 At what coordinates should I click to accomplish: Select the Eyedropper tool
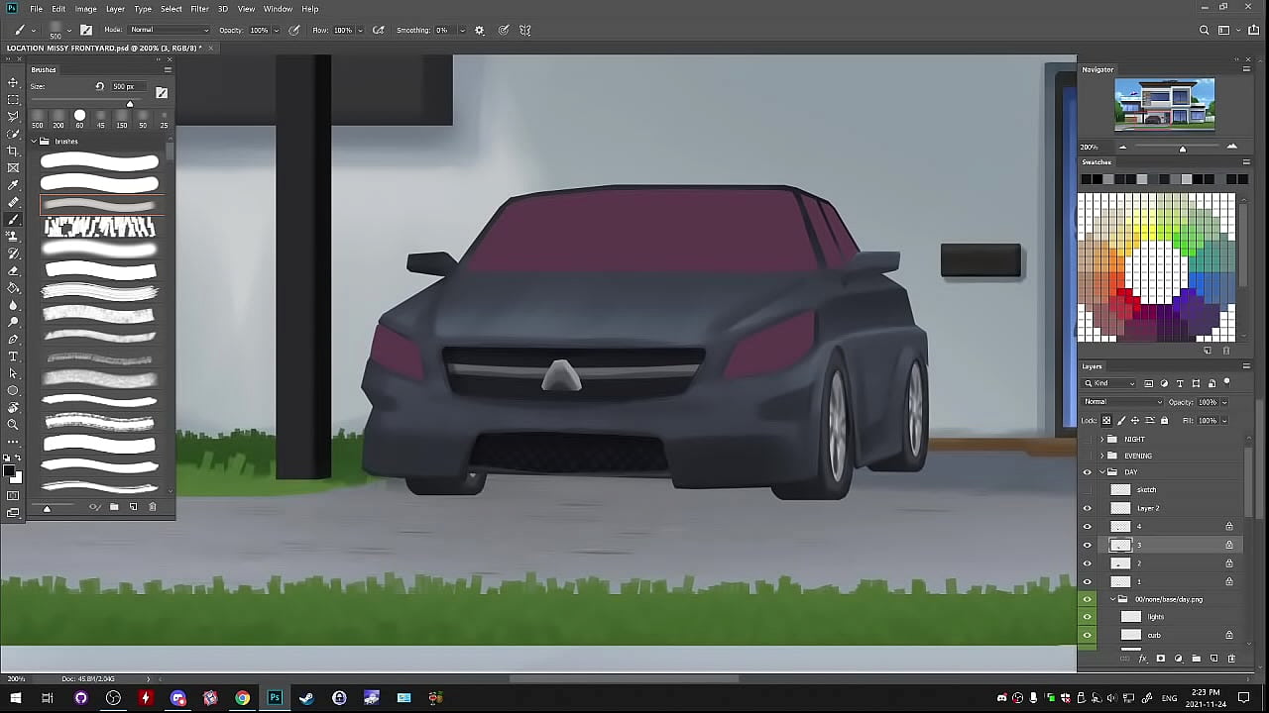coord(13,185)
